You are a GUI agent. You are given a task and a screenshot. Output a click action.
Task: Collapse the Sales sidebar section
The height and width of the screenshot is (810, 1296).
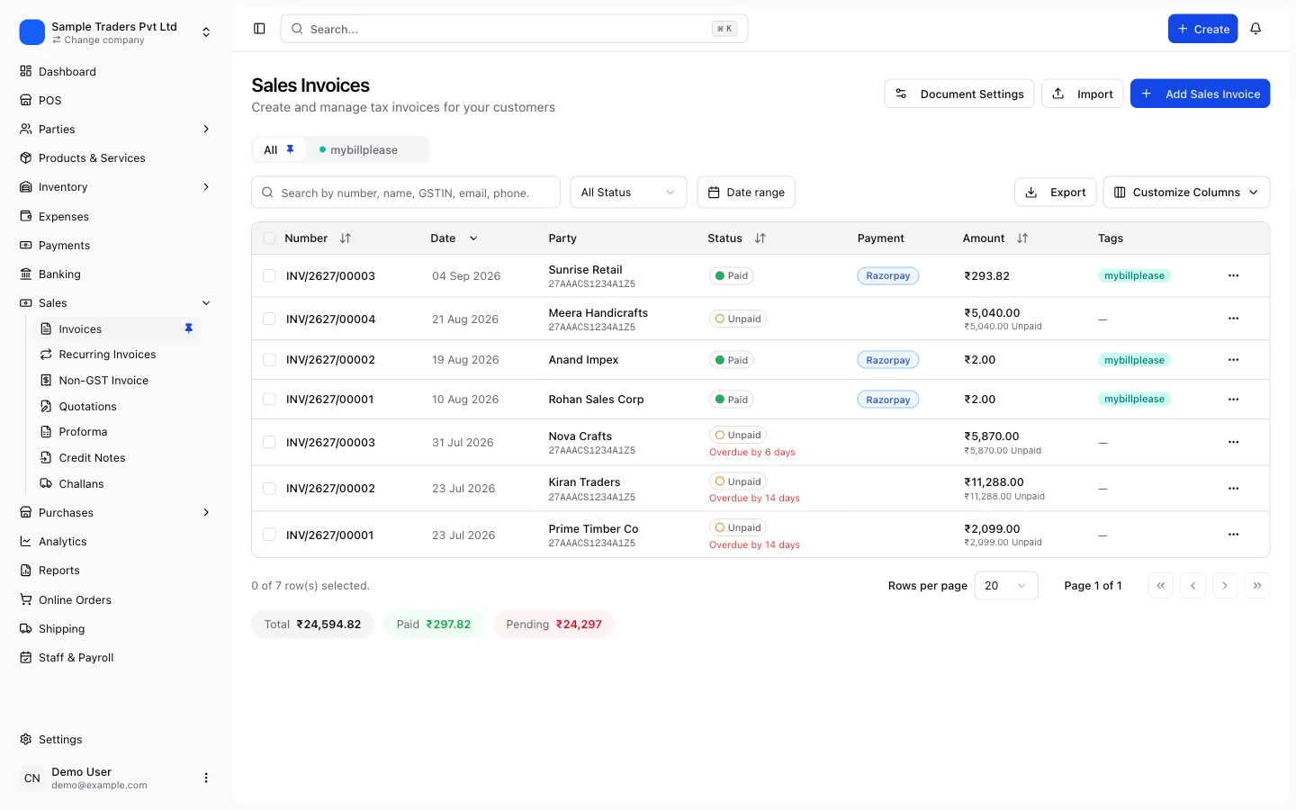pyautogui.click(x=115, y=302)
